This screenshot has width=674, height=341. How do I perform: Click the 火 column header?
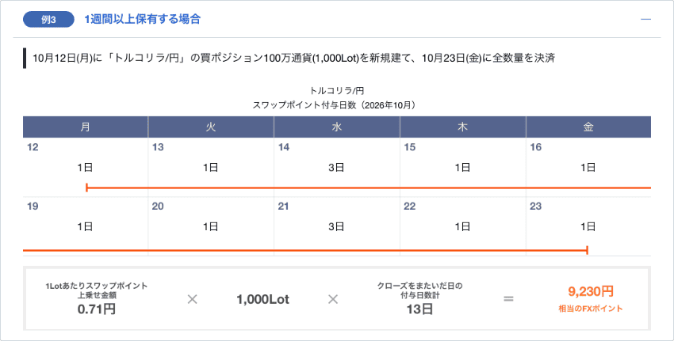[x=211, y=127]
